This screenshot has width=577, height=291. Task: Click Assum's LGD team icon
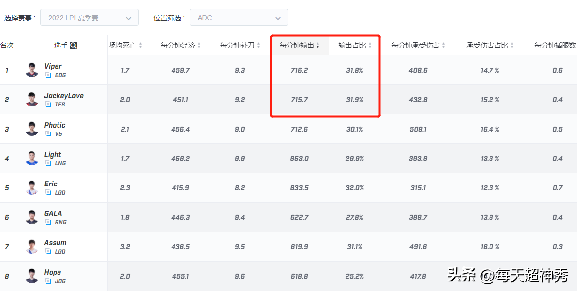(x=48, y=251)
